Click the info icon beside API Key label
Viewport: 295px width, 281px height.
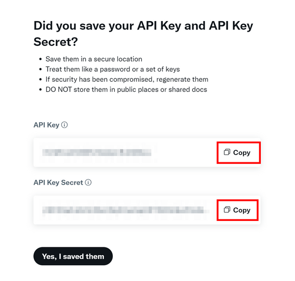(x=64, y=125)
